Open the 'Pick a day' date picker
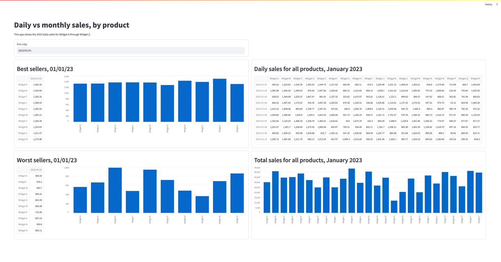Image resolution: width=501 pixels, height=262 pixels. (130, 50)
